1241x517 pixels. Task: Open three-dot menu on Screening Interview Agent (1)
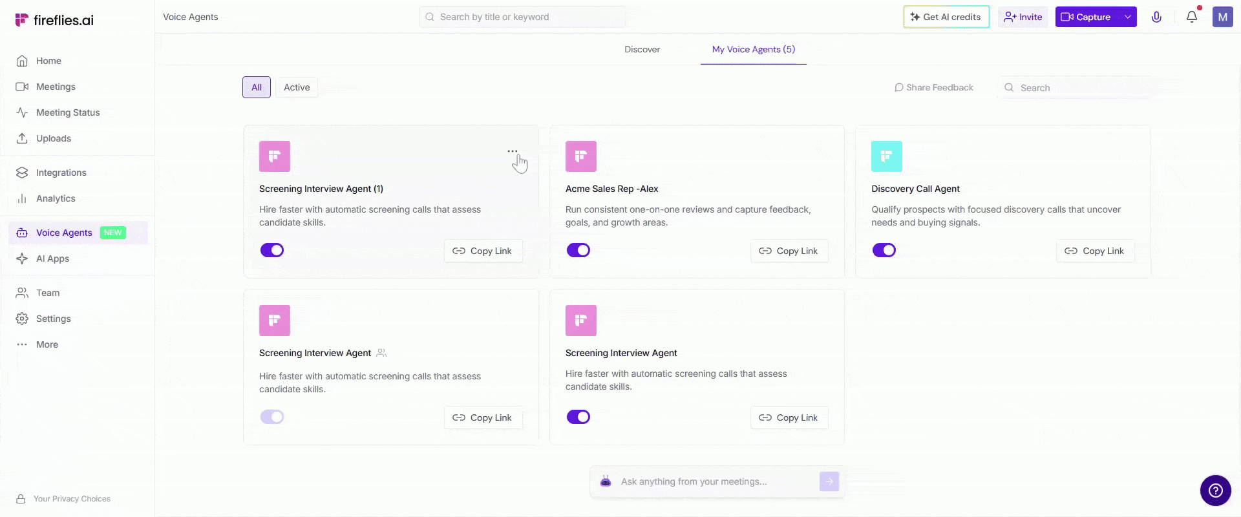tap(513, 151)
